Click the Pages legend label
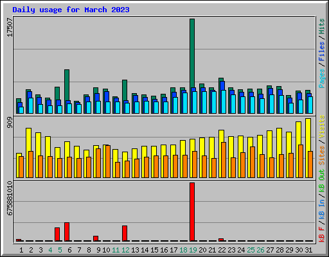This screenshot has width=329, height=257. pos(321,78)
